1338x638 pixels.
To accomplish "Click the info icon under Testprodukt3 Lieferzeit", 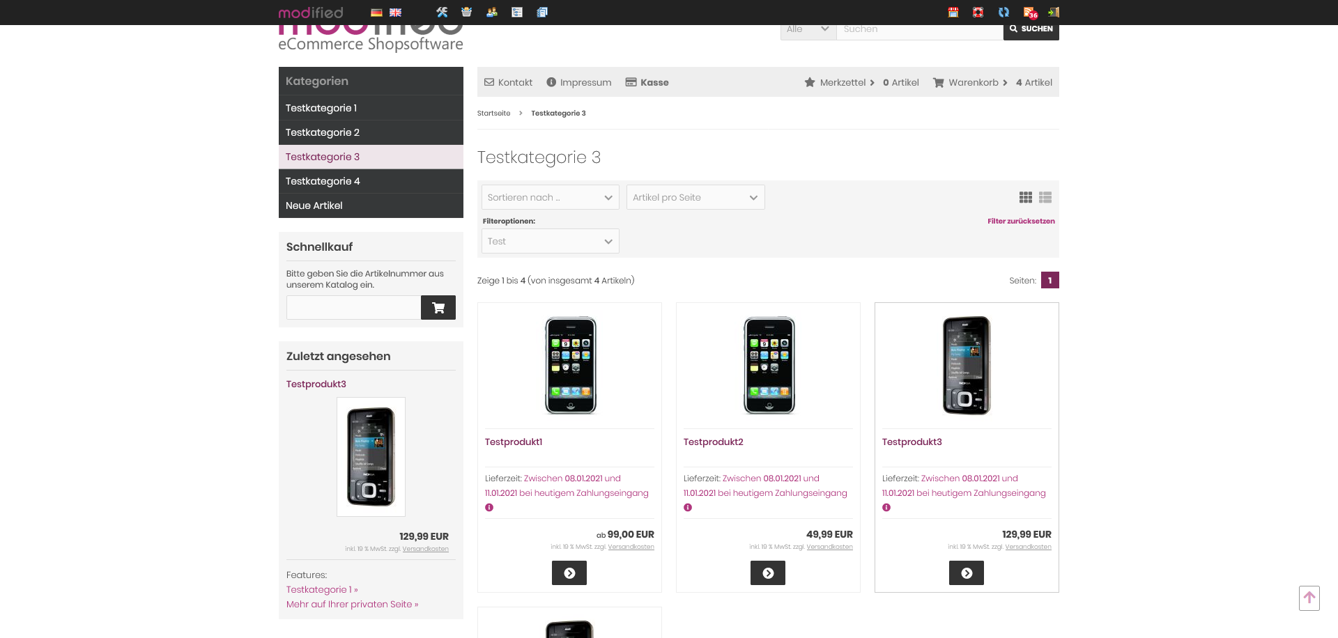I will 886,508.
